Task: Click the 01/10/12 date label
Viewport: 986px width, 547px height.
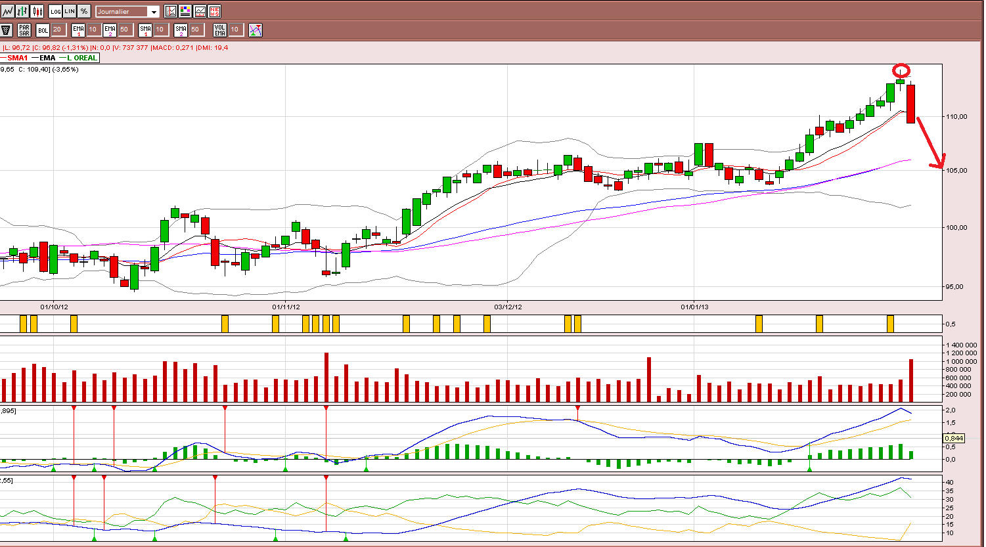Action: [54, 307]
